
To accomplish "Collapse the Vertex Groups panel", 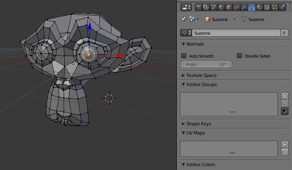I will (x=183, y=85).
